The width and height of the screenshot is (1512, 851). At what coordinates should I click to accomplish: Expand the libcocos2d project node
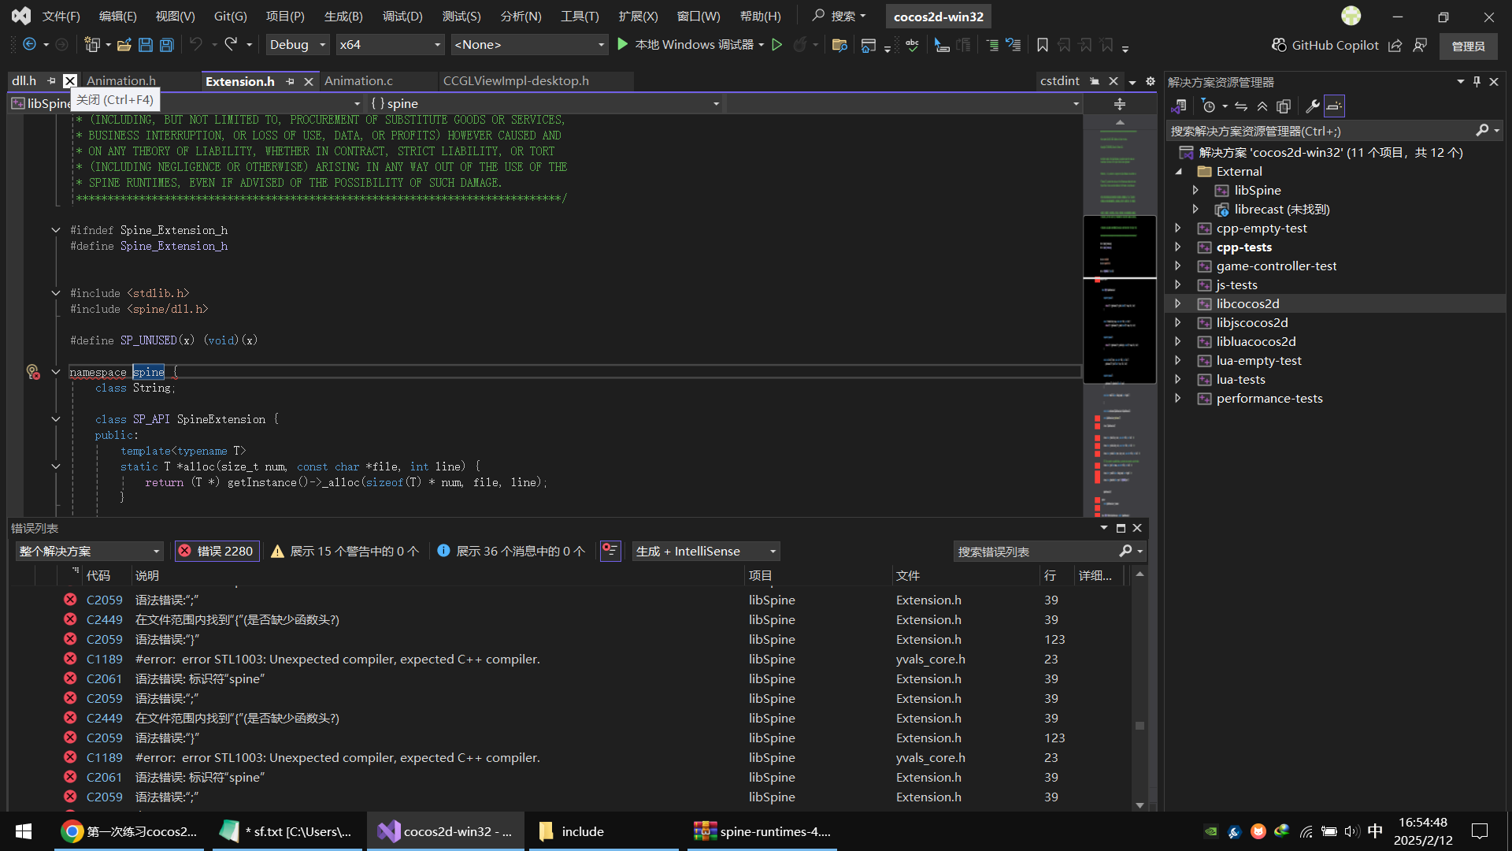coord(1178,303)
